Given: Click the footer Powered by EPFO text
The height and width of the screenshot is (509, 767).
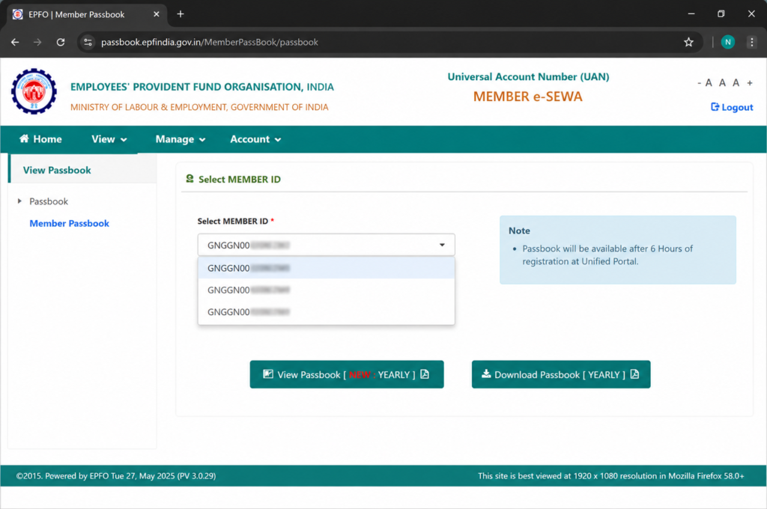Looking at the screenshot, I should (x=116, y=476).
